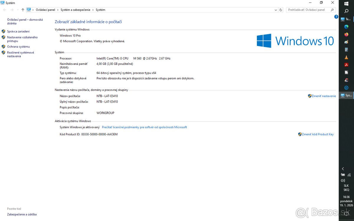The image size is (354, 221).
Task: Open Správca zariadení
Action: (18, 31)
